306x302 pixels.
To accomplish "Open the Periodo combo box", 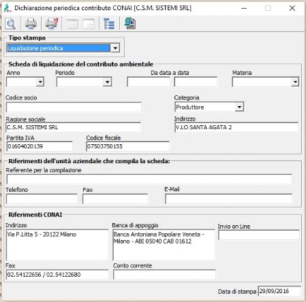I will tap(107, 82).
